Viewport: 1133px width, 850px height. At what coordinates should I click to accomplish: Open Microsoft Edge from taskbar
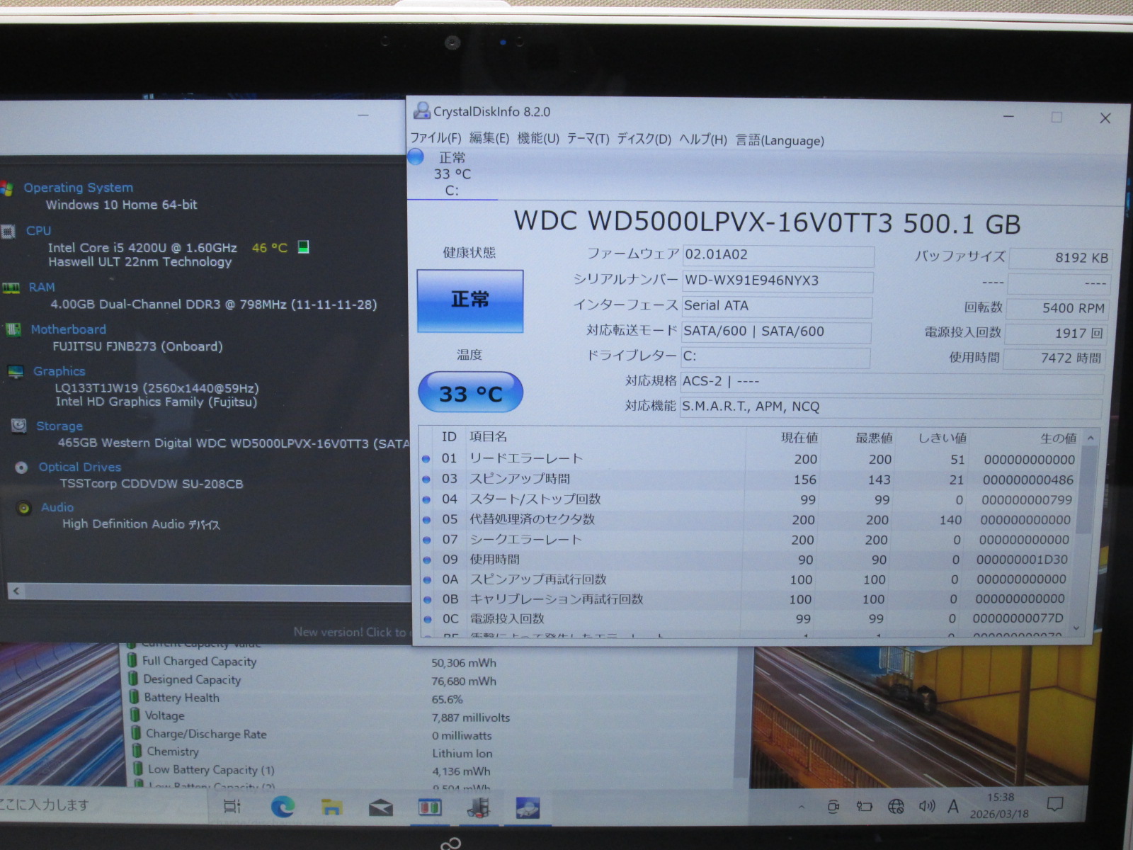pyautogui.click(x=283, y=807)
